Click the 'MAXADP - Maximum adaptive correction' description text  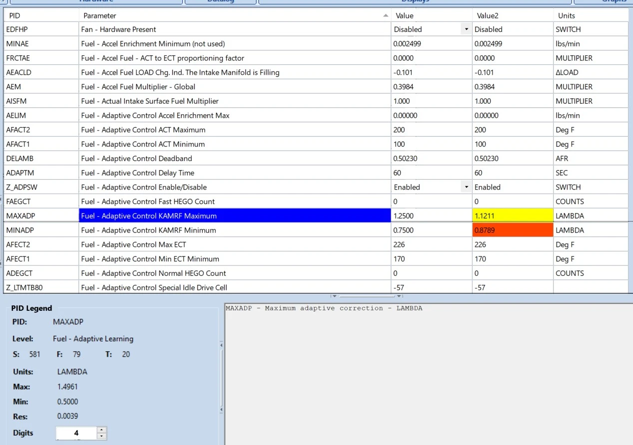324,308
